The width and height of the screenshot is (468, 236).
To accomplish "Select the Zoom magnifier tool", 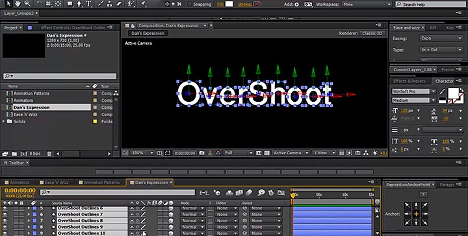I will [x=27, y=4].
